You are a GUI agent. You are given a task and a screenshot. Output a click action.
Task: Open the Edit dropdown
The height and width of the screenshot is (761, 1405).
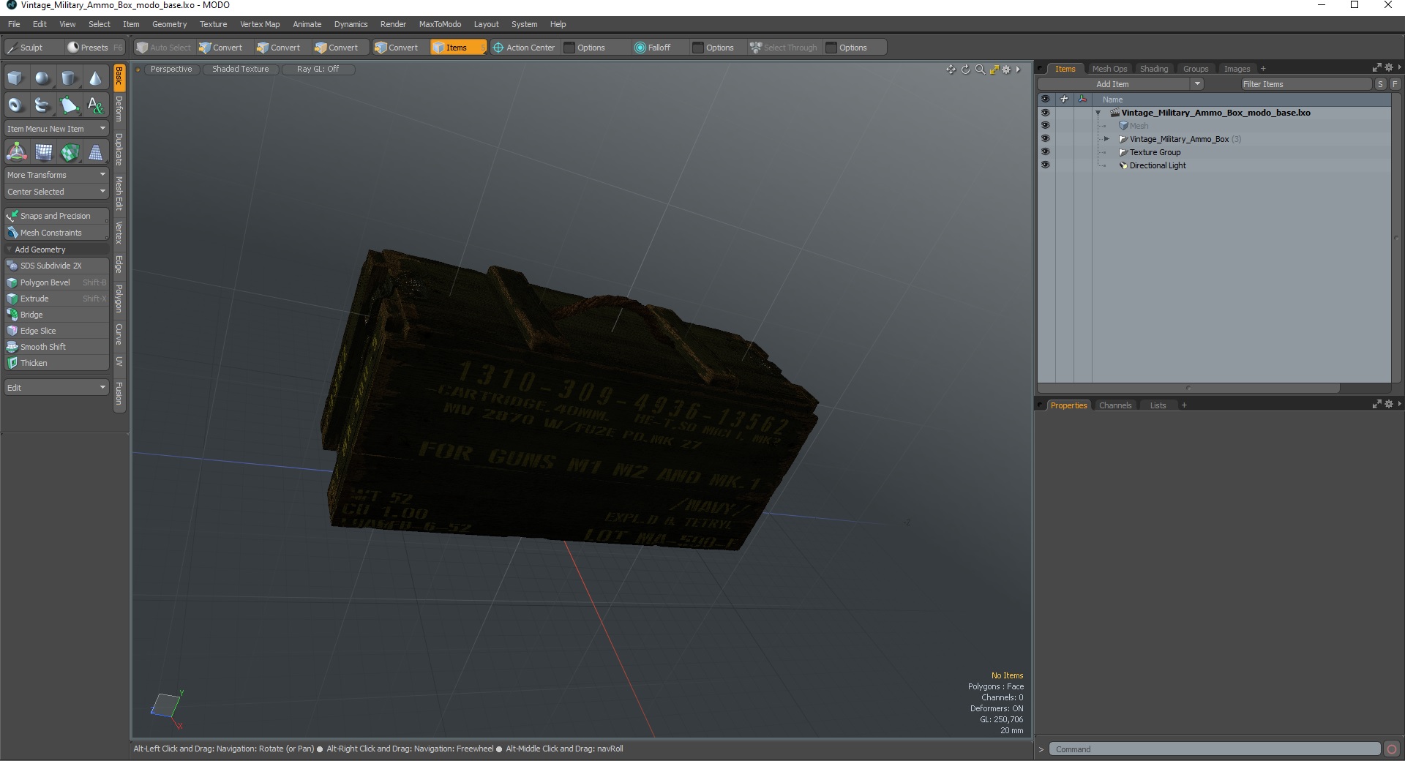tap(56, 388)
